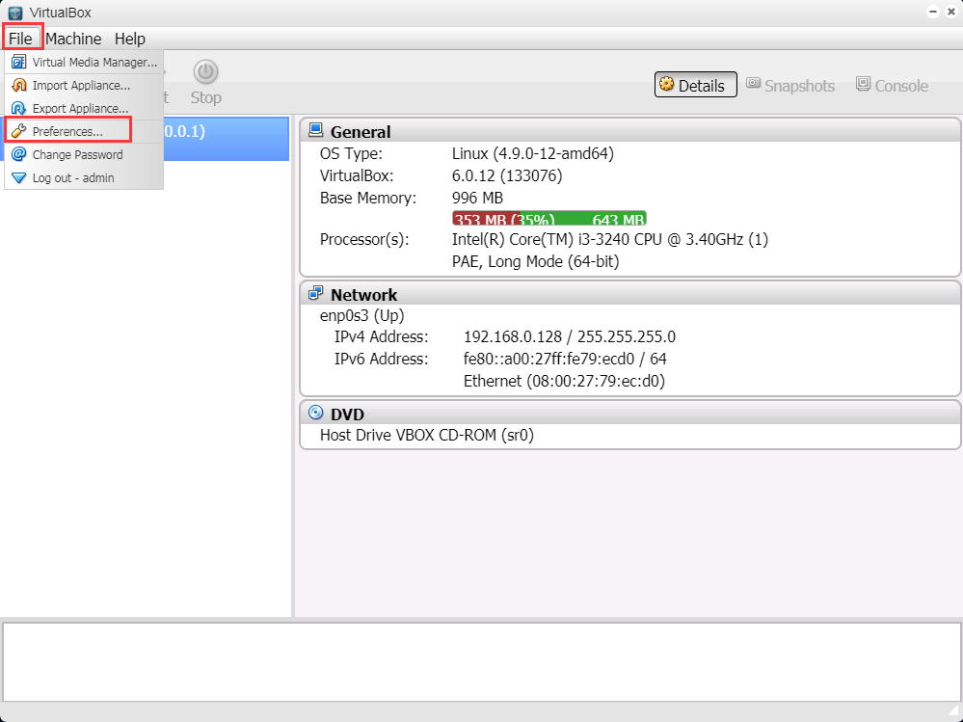Click the IPv6 address fe80::a00:27ff:fe79:ecd0
The width and height of the screenshot is (963, 722).
[x=548, y=360]
